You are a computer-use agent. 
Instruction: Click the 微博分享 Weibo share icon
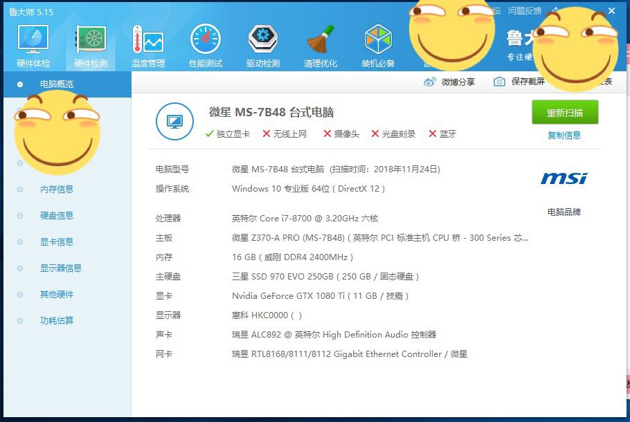click(429, 82)
